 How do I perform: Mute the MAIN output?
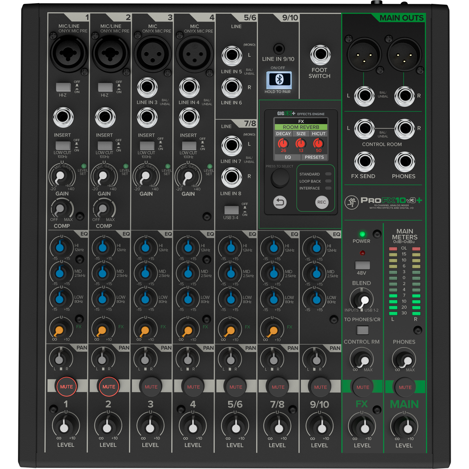pos(404,387)
